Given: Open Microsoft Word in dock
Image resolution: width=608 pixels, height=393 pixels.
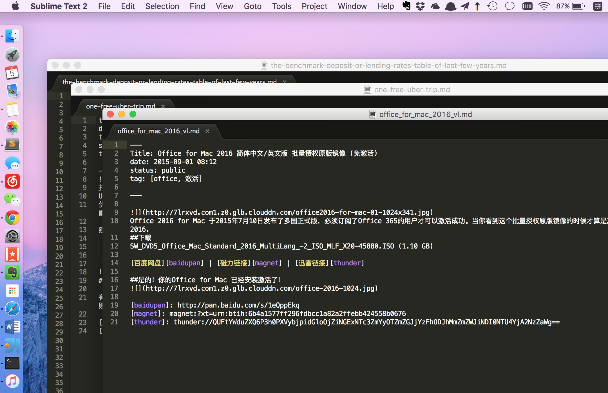Looking at the screenshot, I should tap(12, 327).
